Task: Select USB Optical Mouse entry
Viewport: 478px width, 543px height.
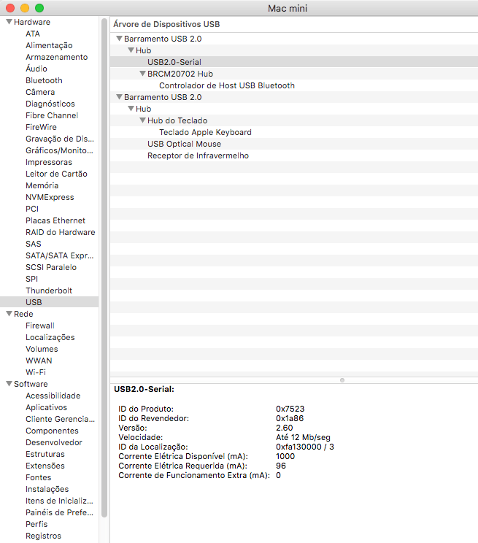Action: point(184,144)
